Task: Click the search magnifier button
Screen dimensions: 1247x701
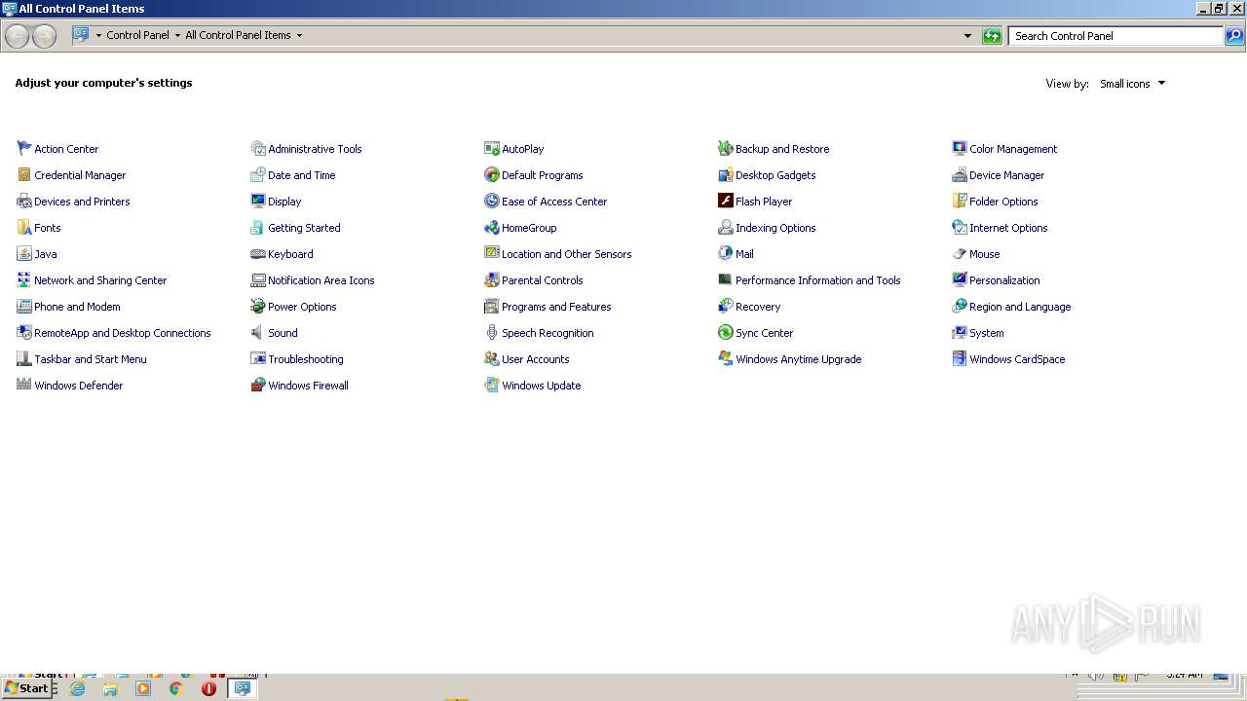Action: tap(1234, 36)
